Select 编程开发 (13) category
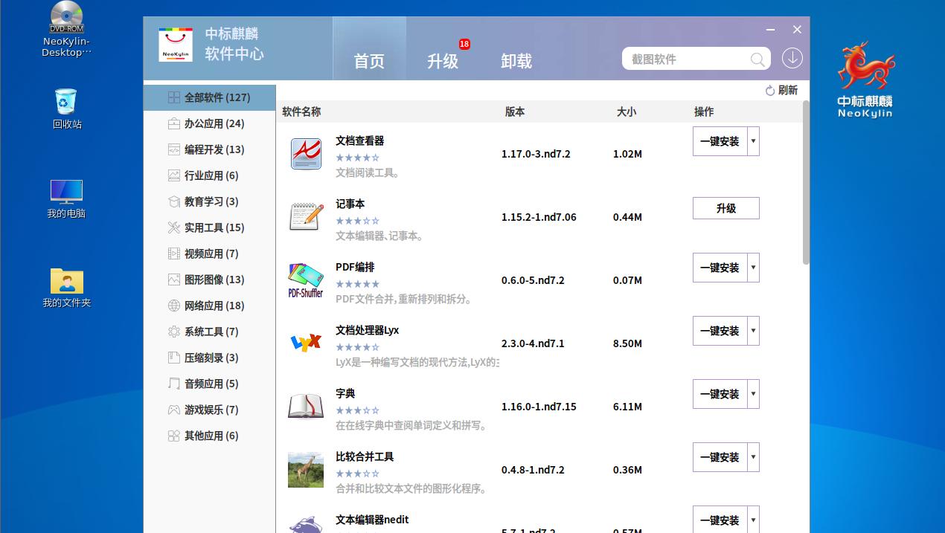 209,149
